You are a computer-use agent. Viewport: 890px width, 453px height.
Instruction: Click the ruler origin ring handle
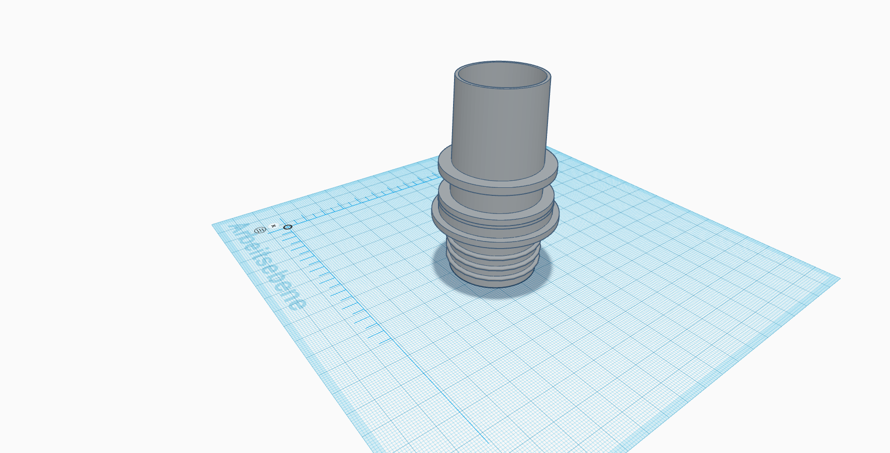coord(288,227)
